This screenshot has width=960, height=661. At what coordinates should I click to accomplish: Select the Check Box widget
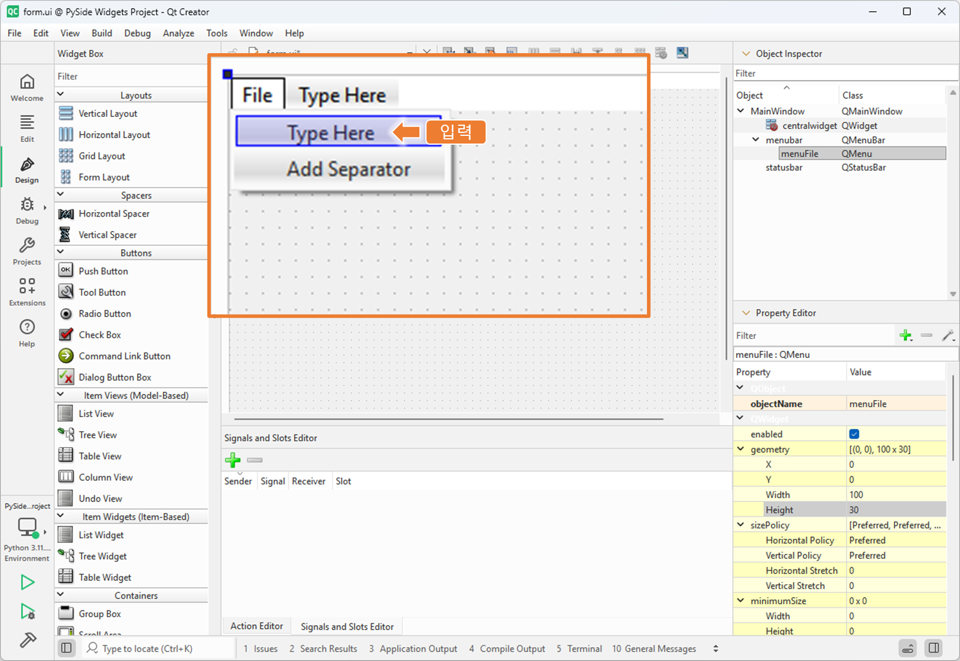coord(99,335)
